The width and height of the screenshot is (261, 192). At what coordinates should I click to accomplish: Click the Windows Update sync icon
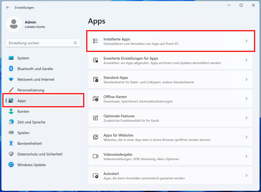(x=11, y=165)
